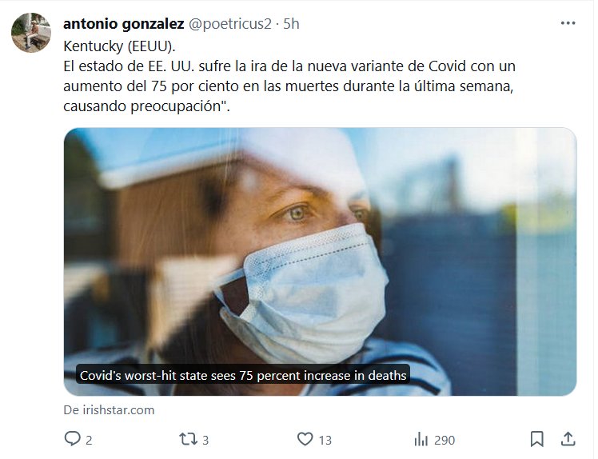
Task: Click the likes count number 13
Action: [x=325, y=441]
